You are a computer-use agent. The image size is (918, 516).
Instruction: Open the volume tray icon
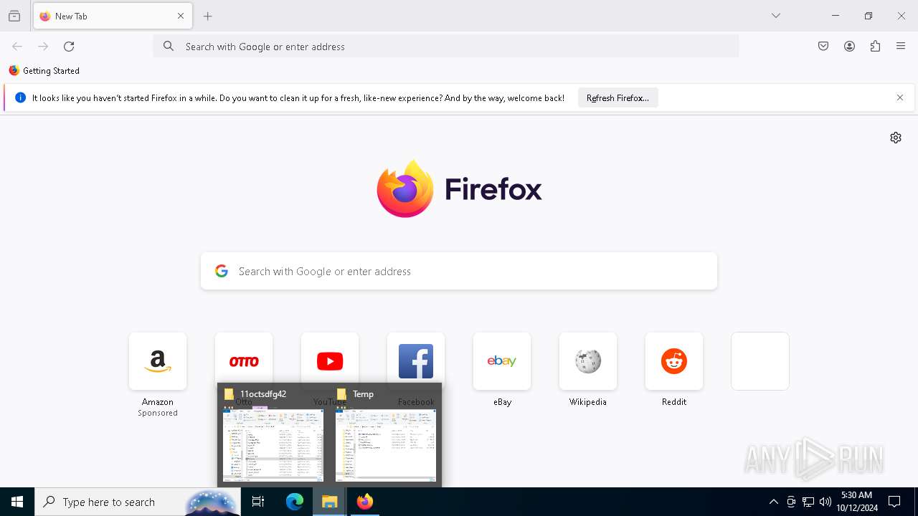coord(825,502)
